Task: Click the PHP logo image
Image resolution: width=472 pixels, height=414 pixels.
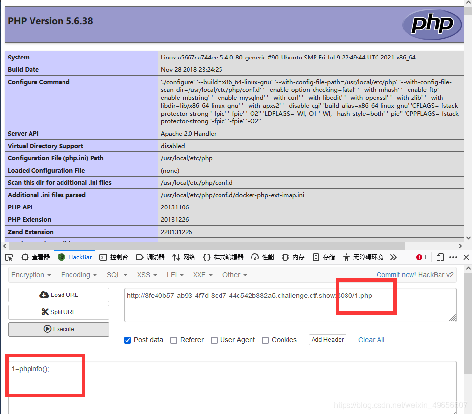Action: [432, 25]
